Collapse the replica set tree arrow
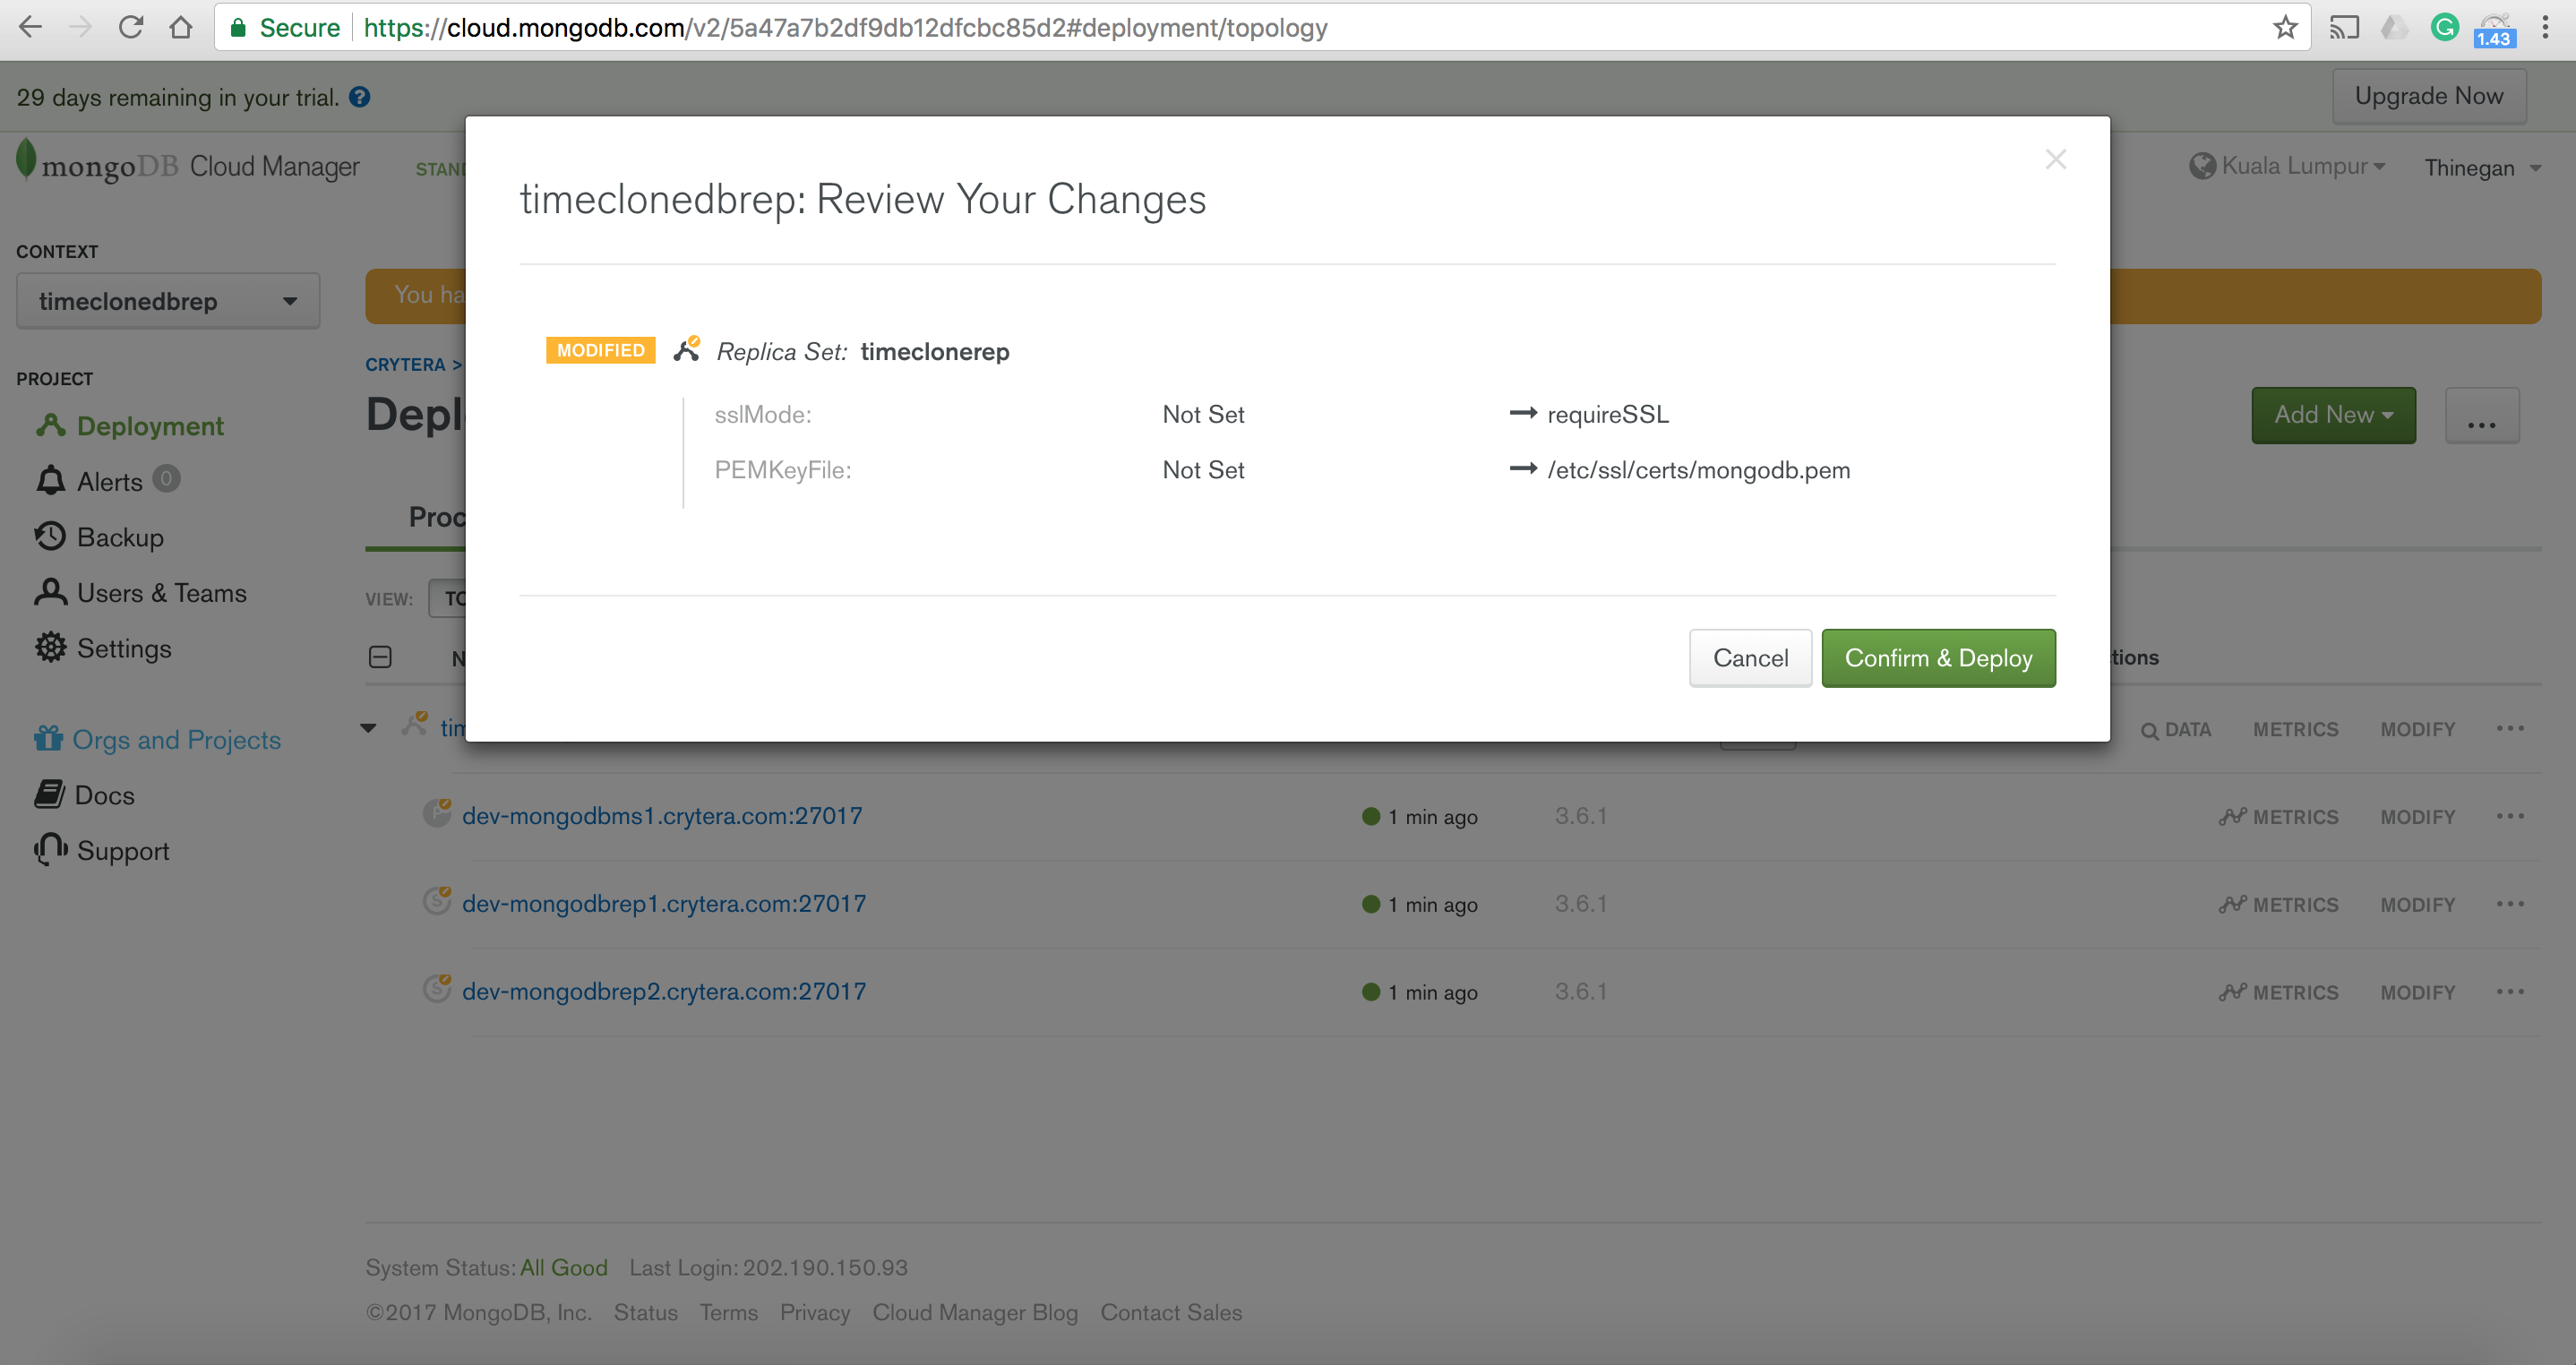 (x=369, y=728)
